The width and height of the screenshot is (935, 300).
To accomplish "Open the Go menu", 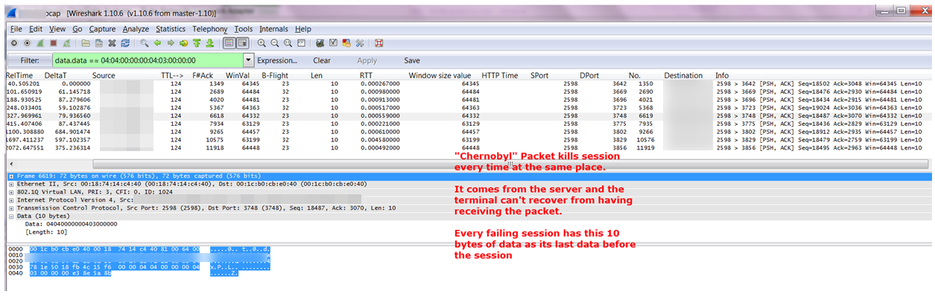I will (x=77, y=28).
